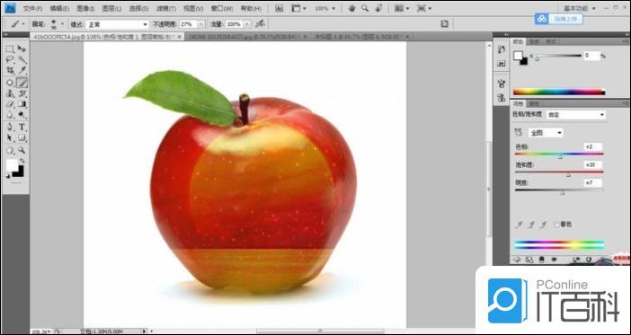Select the Type tool
The image size is (631, 335).
coord(22,127)
